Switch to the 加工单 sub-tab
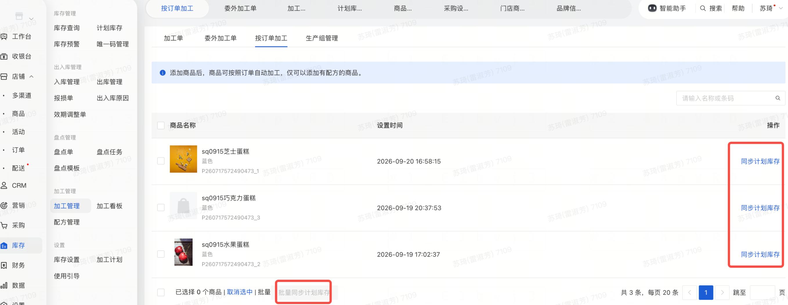This screenshot has width=788, height=305. (173, 38)
